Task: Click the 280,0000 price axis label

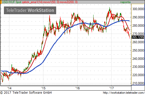Action: (x=138, y=26)
